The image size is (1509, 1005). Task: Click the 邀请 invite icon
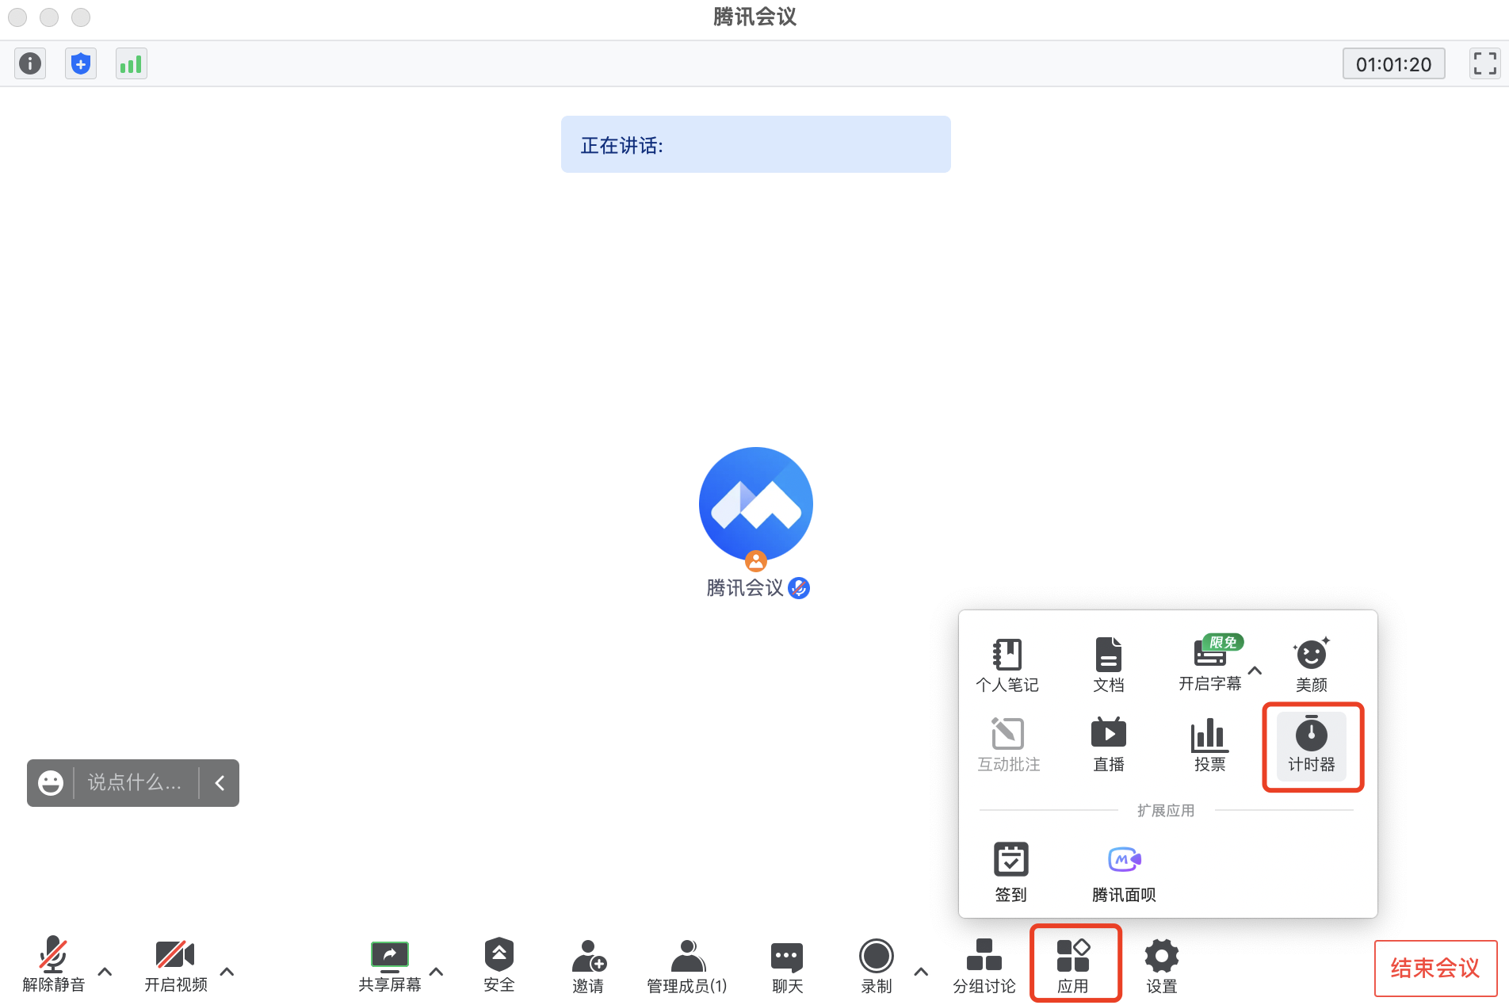click(x=588, y=965)
